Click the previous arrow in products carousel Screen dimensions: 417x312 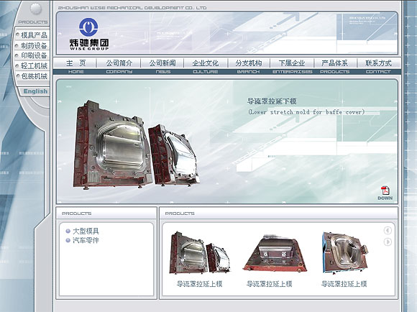tap(388, 230)
